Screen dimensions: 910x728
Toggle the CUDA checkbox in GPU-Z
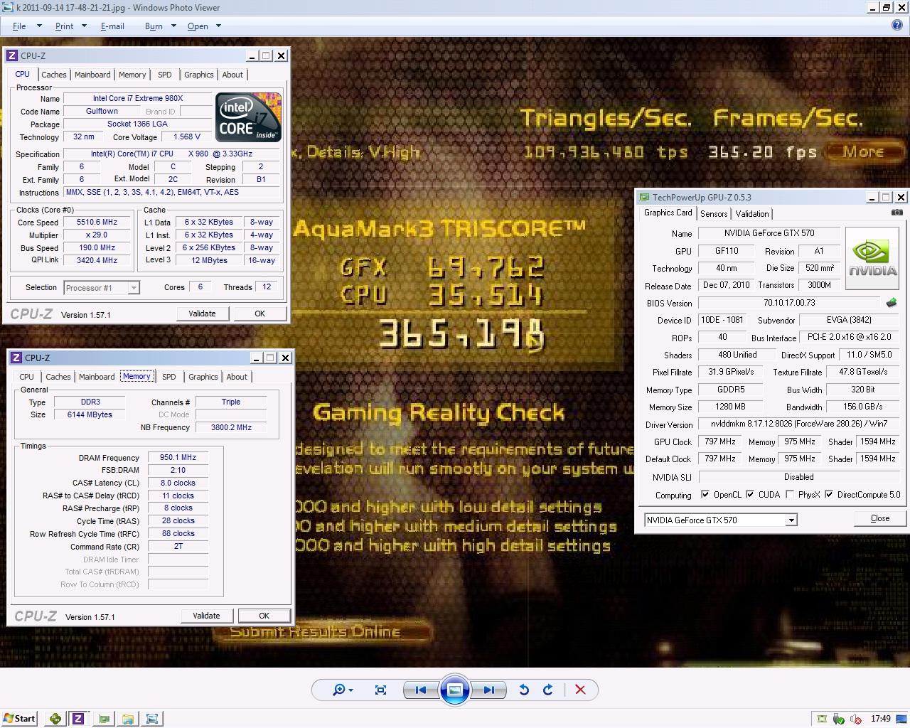tap(749, 495)
